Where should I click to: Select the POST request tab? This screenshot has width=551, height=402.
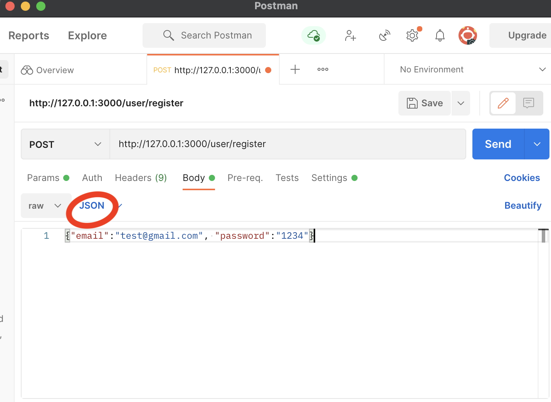(x=213, y=70)
